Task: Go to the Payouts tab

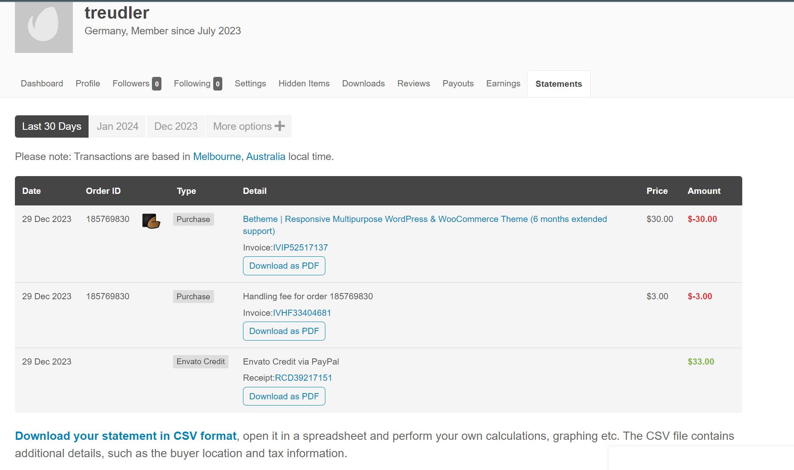Action: pyautogui.click(x=458, y=84)
